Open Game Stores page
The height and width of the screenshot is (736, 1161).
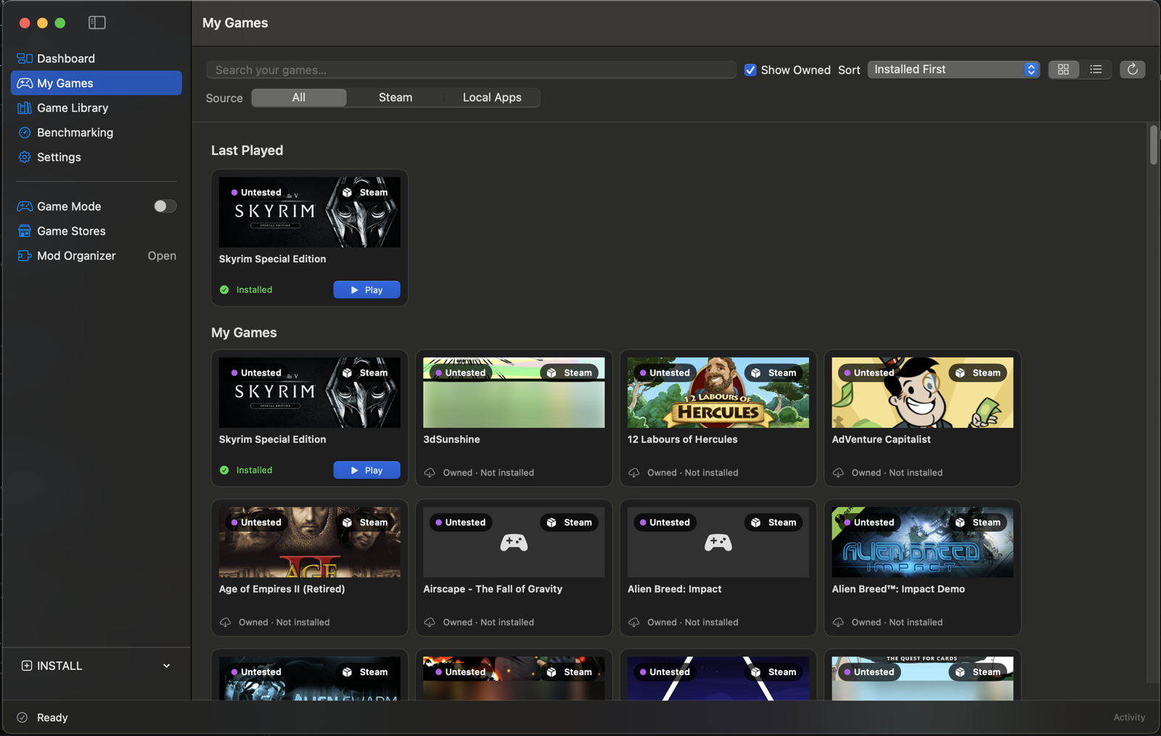tap(97, 231)
